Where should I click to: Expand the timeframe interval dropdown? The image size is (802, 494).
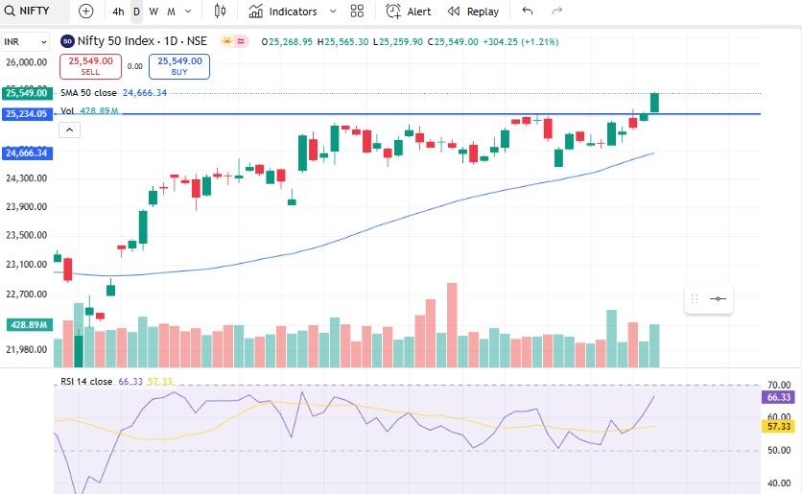(x=188, y=12)
